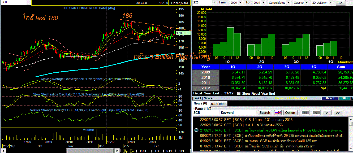Screen dimensions: 353x153
Task: Select the FULL chart range
Action: (x=143, y=151)
